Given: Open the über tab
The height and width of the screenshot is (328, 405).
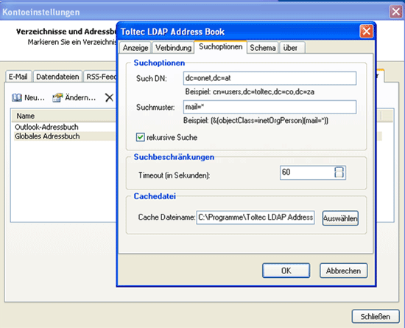Looking at the screenshot, I should (x=292, y=48).
